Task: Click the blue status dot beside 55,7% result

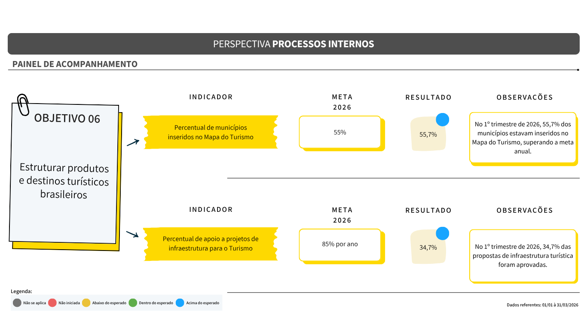Action: click(x=442, y=119)
